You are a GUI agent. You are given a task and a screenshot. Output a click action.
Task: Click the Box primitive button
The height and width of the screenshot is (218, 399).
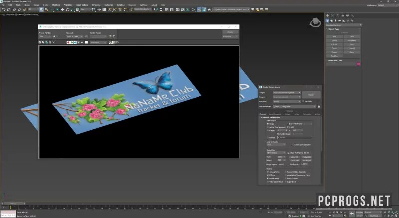[x=334, y=37]
